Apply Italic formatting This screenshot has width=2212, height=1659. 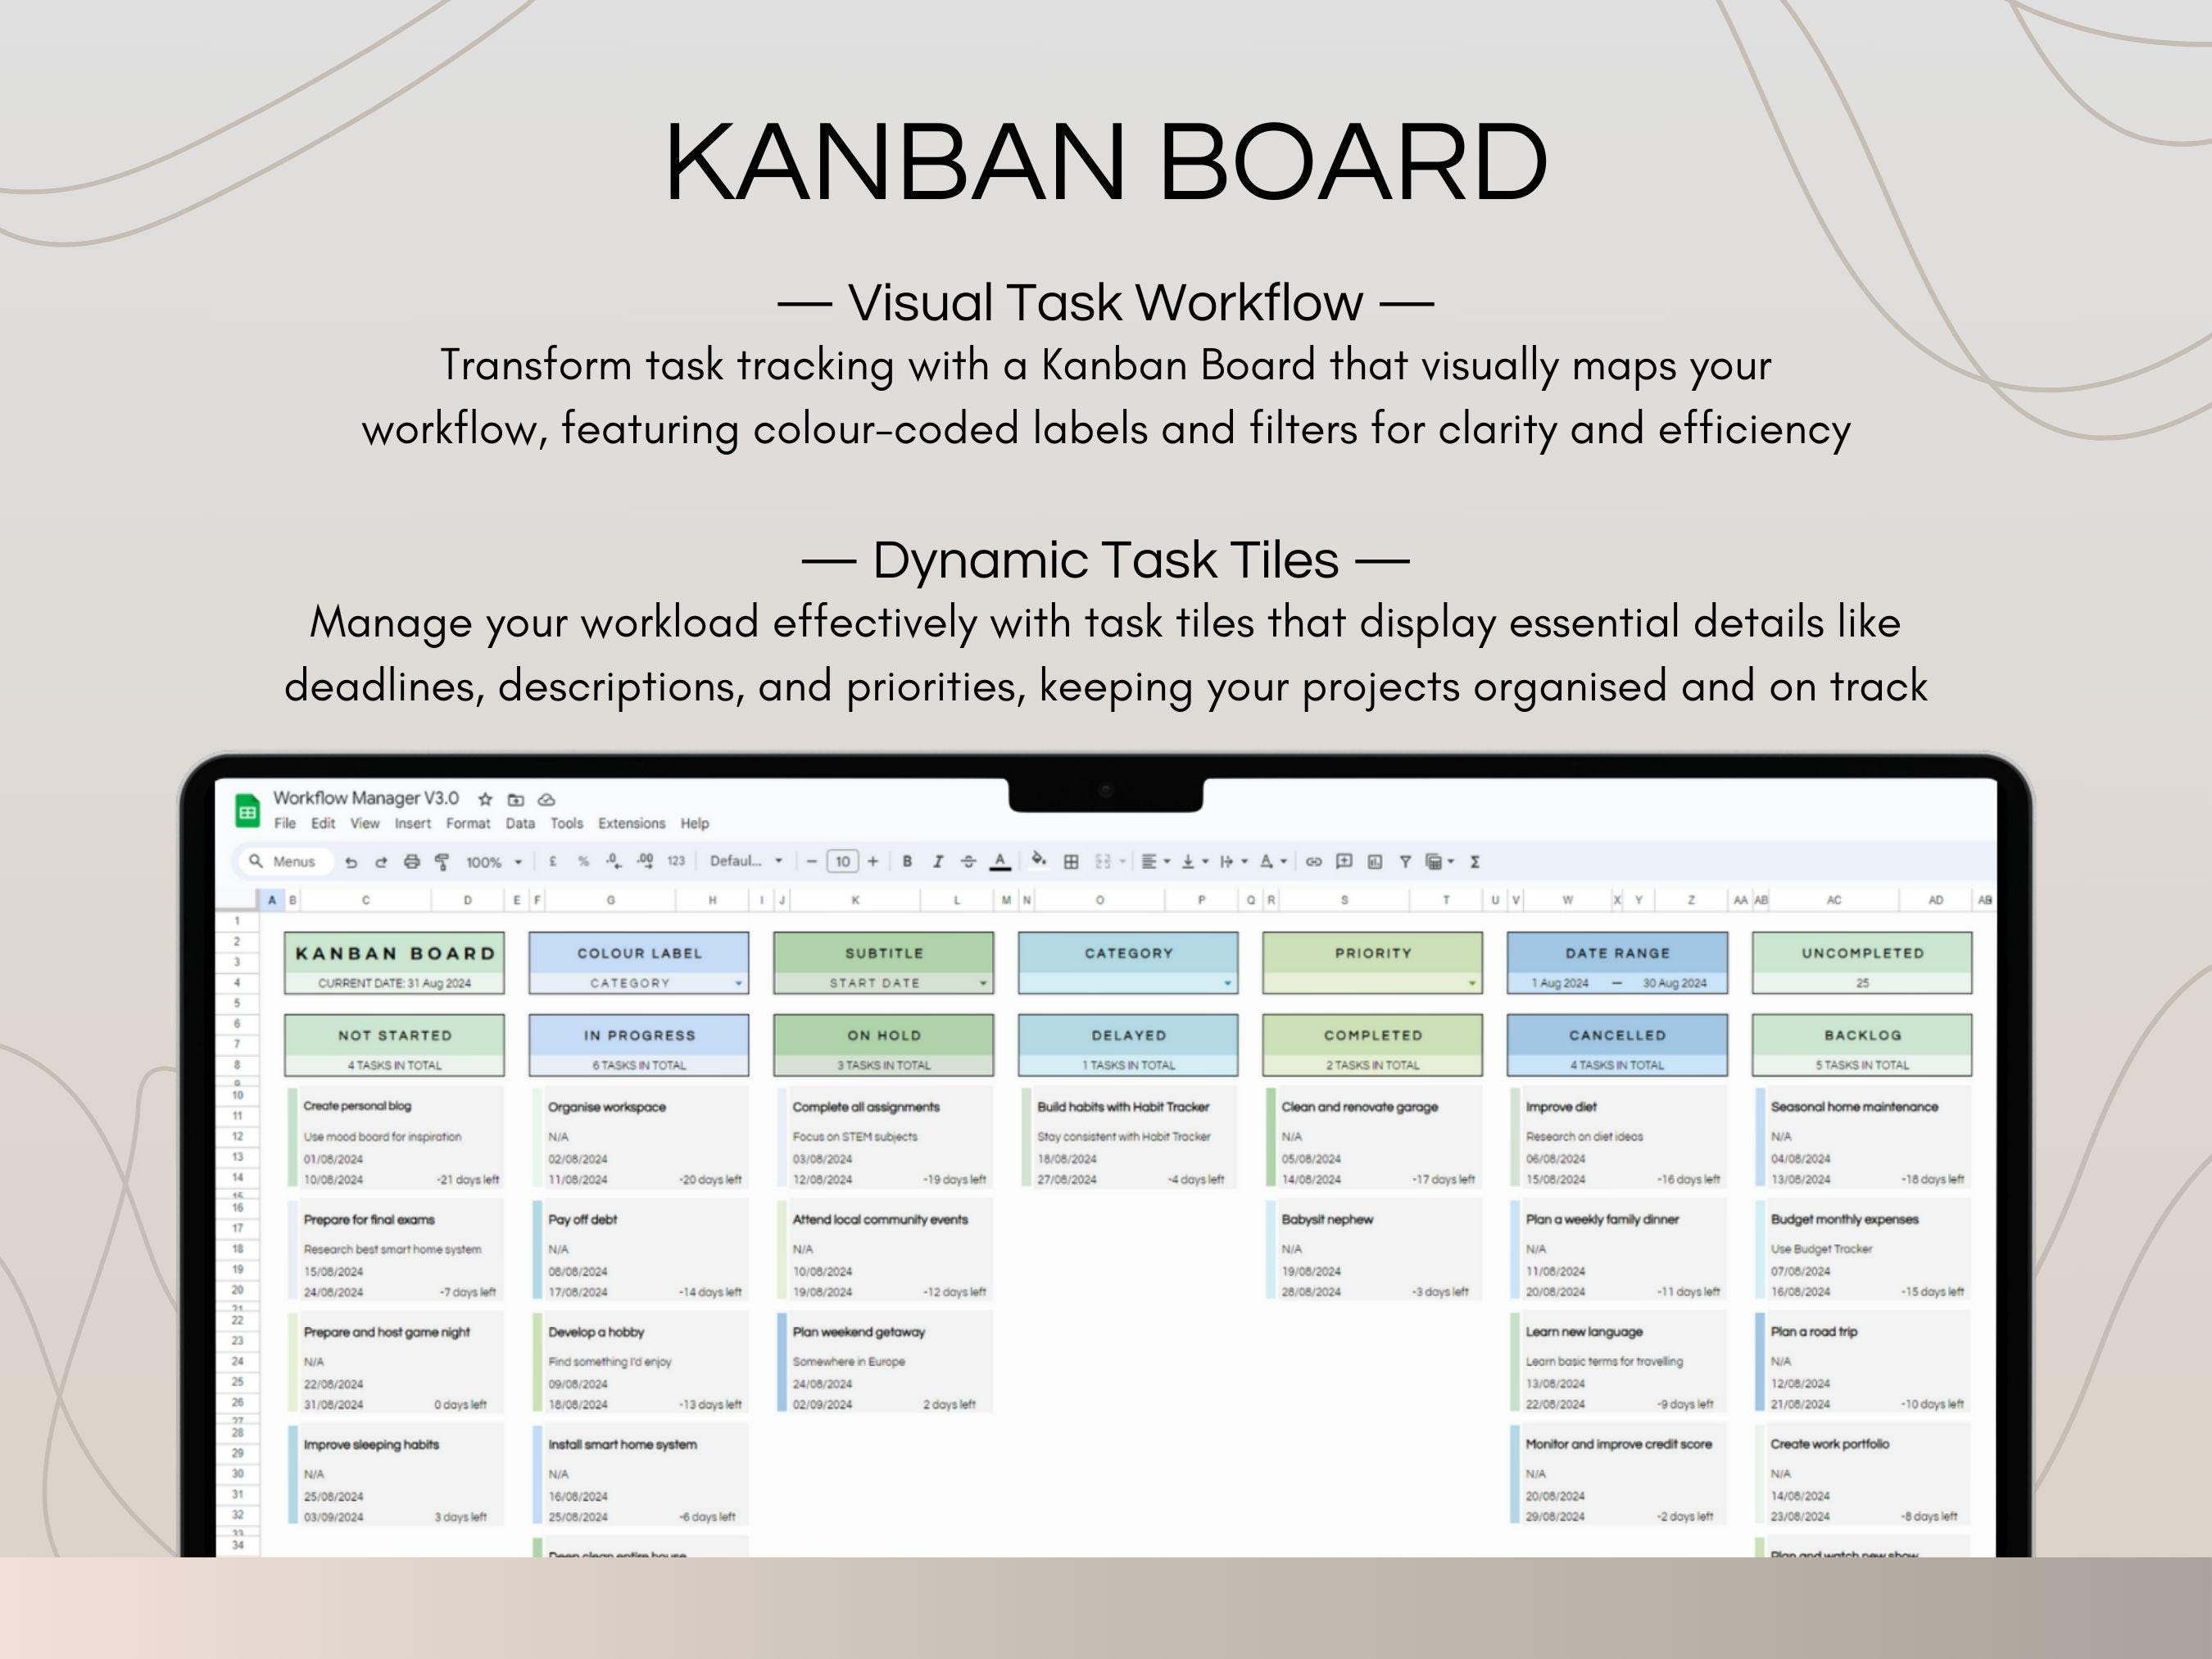click(938, 861)
